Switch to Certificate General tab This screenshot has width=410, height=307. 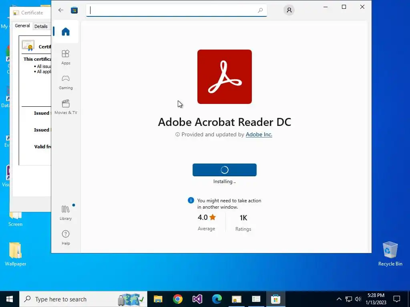[x=22, y=26]
